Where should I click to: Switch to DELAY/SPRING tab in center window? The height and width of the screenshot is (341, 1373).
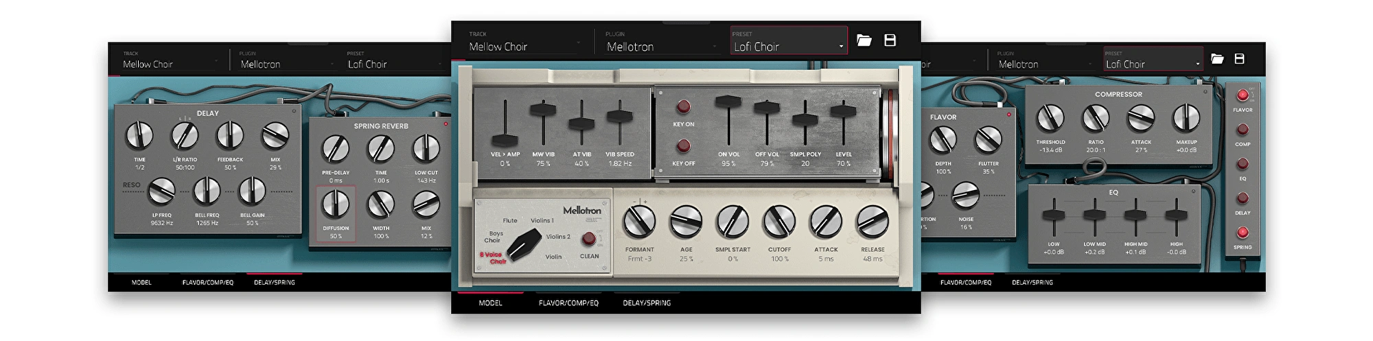click(647, 303)
